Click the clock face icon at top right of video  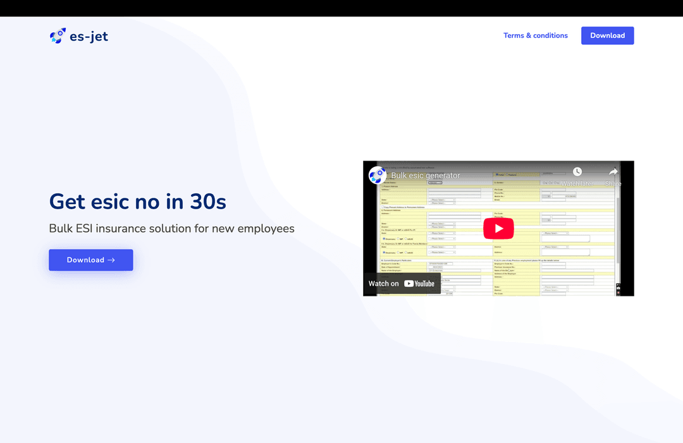(x=577, y=171)
